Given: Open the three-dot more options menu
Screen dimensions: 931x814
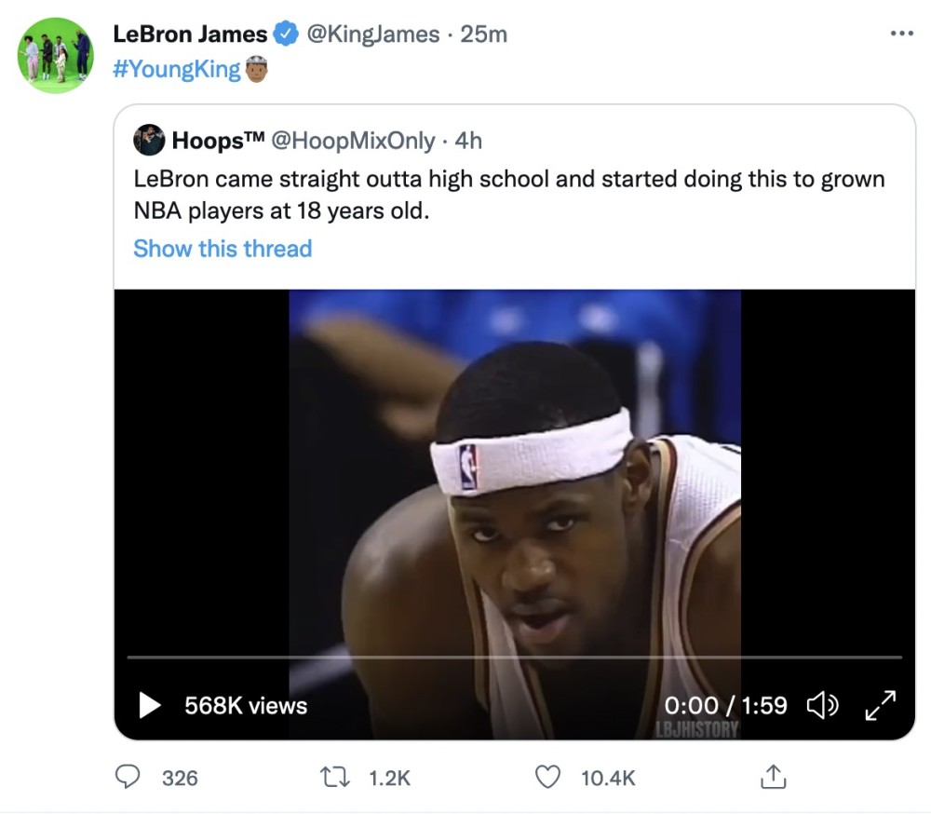Looking at the screenshot, I should click(902, 34).
